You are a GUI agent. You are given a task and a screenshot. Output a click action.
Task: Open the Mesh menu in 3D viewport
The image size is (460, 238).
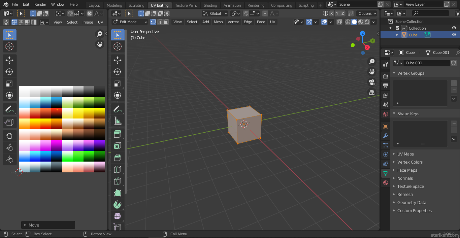pos(218,22)
